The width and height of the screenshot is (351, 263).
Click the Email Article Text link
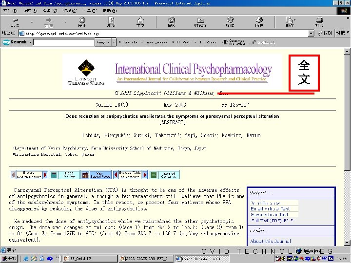click(x=270, y=208)
